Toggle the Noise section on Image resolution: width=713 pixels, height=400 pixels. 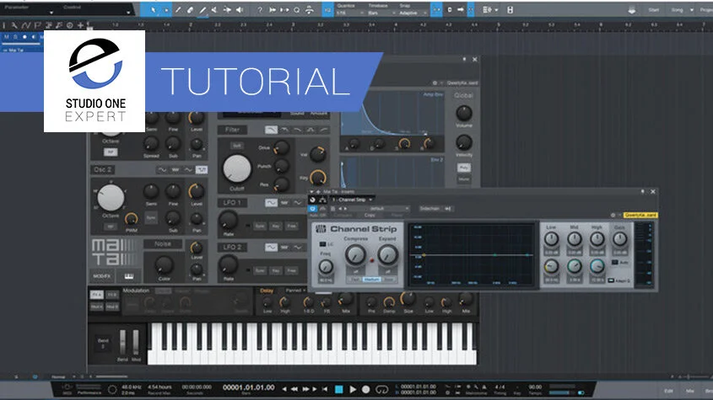[x=162, y=244]
